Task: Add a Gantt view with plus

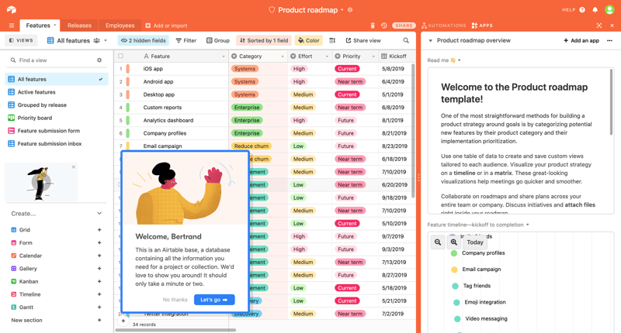Action: click(99, 307)
